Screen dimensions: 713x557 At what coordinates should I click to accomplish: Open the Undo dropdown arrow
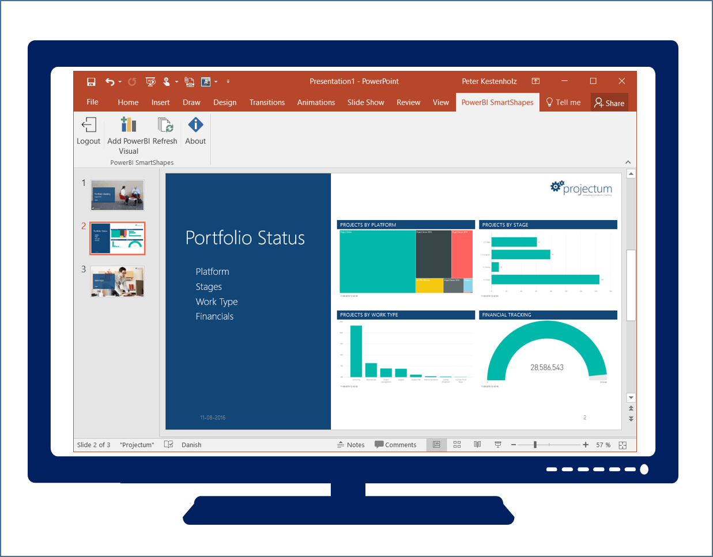[119, 81]
